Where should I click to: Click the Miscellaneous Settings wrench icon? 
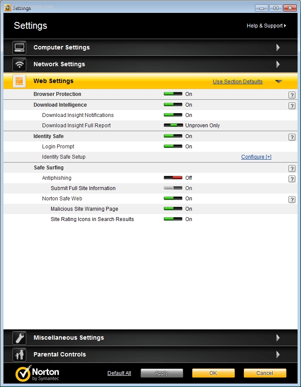19,338
